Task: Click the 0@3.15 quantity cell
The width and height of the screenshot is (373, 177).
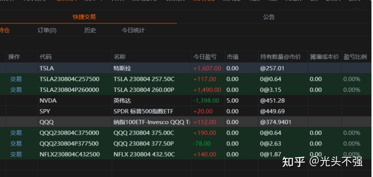Action: (x=270, y=90)
